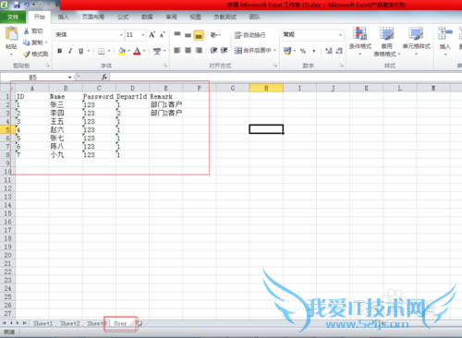
Task: Toggle top vertical alignment
Action: coord(177,34)
